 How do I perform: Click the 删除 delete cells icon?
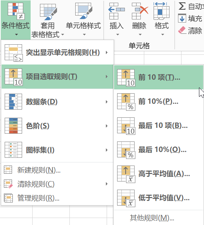[x=140, y=11]
